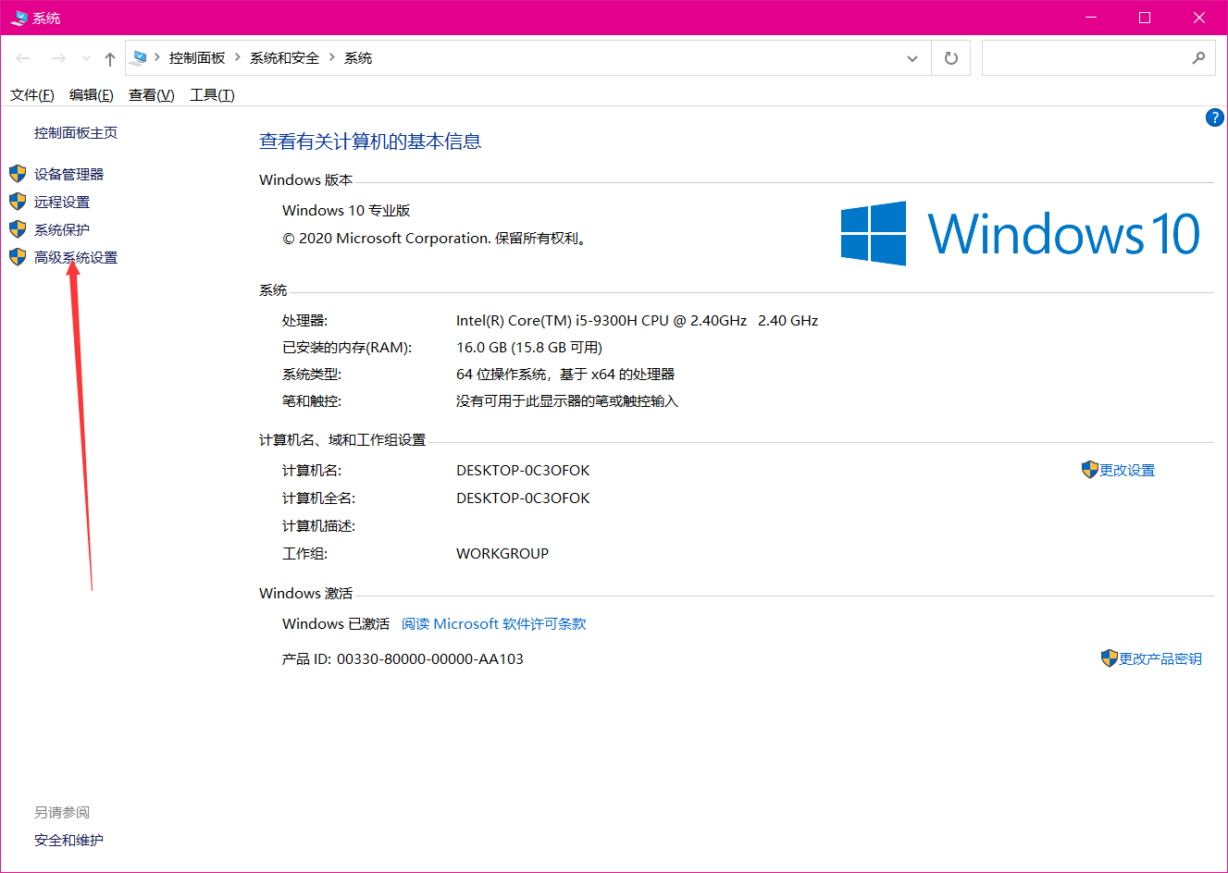Open the 查看(V) menu
Viewport: 1228px width, 873px height.
[x=152, y=94]
